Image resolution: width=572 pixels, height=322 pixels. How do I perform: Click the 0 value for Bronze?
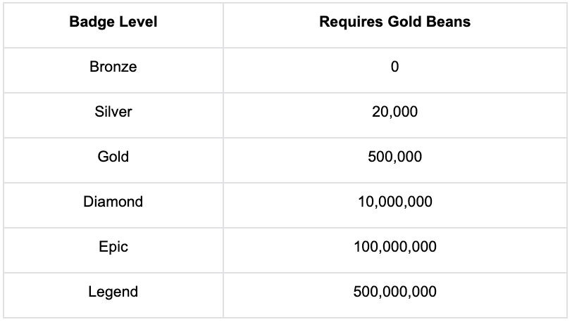click(394, 67)
